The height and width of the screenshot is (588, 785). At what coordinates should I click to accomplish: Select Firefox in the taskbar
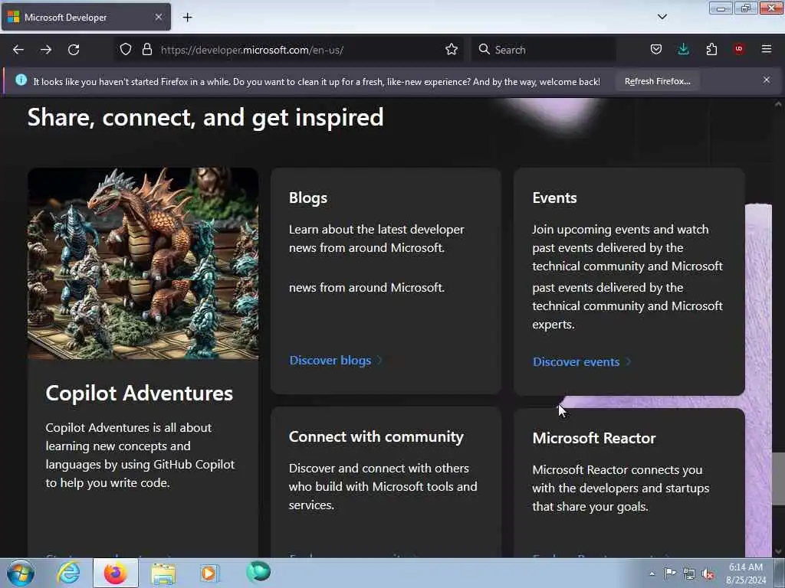[115, 573]
